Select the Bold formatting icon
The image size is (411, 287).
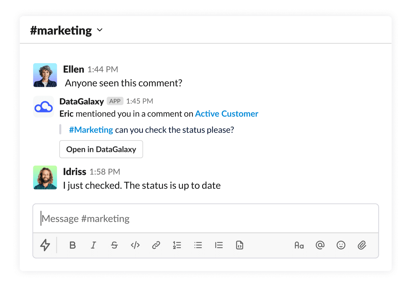coord(72,245)
